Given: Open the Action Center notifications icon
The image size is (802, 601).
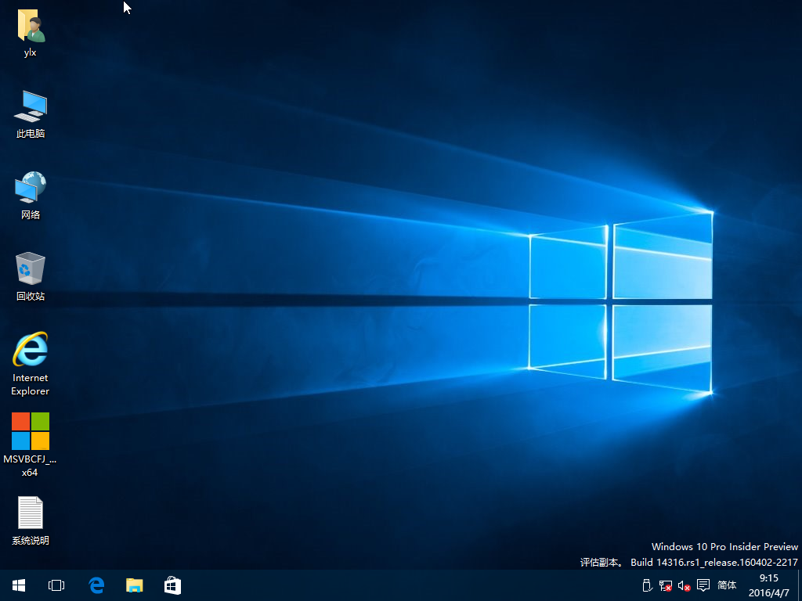Looking at the screenshot, I should 703,585.
